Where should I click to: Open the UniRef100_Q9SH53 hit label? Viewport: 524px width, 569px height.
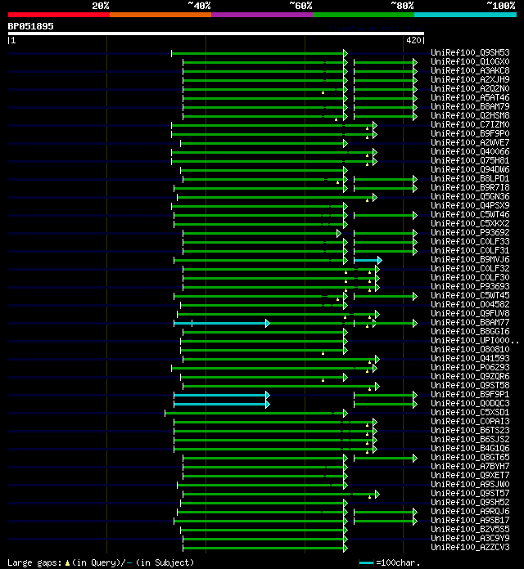[470, 52]
